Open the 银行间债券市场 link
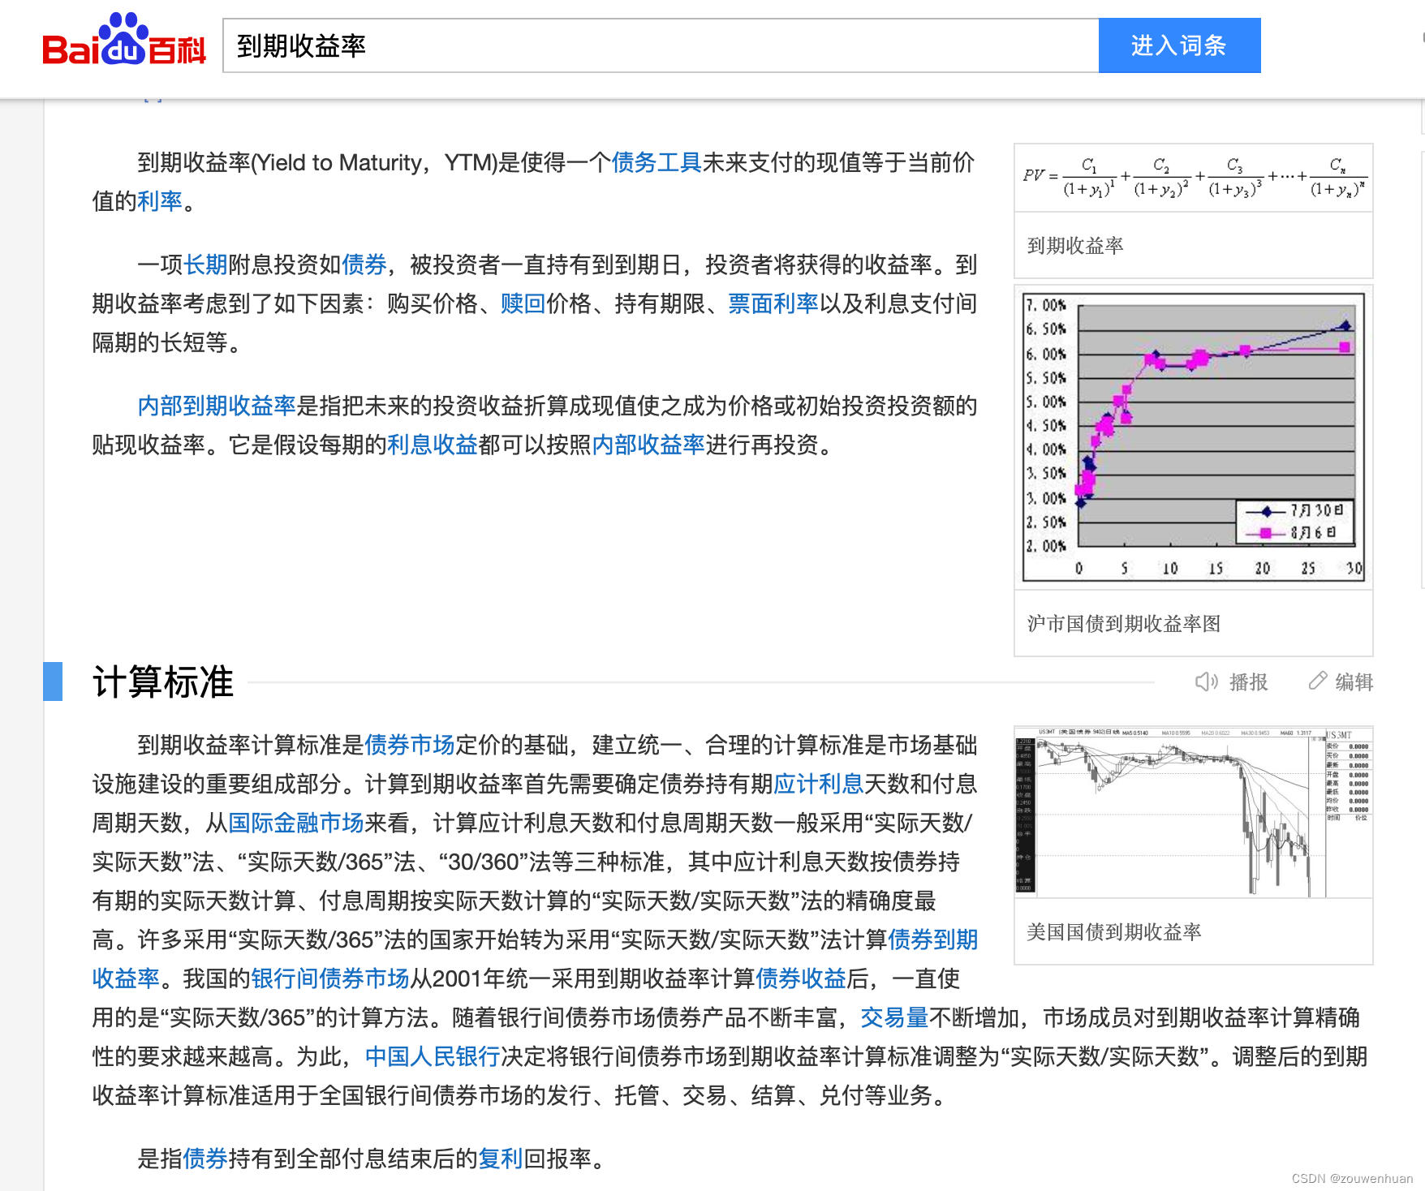1425x1191 pixels. 330,978
